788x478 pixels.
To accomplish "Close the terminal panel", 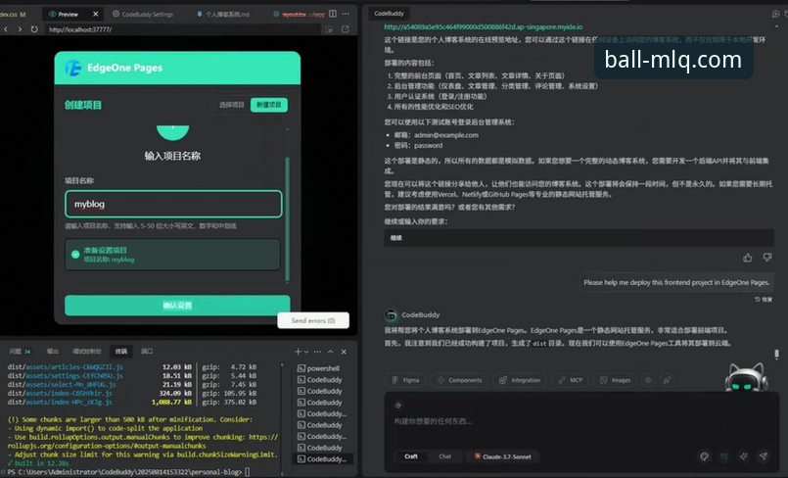I will coord(344,352).
